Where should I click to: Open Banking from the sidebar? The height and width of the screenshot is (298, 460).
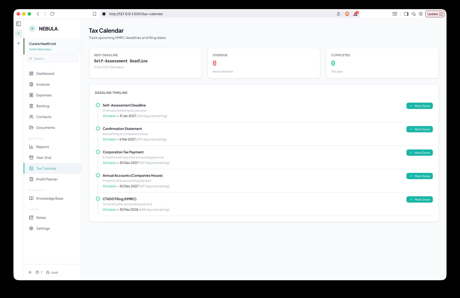click(x=52, y=106)
